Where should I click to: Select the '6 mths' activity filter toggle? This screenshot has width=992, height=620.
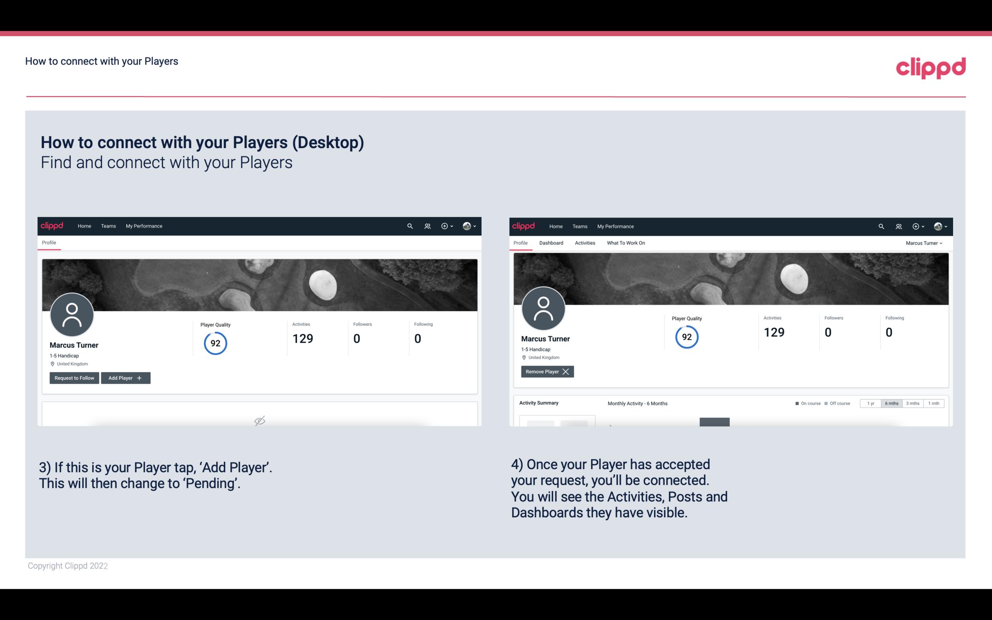click(x=892, y=403)
